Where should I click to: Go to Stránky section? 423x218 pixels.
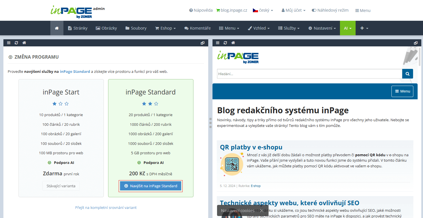pos(78,28)
